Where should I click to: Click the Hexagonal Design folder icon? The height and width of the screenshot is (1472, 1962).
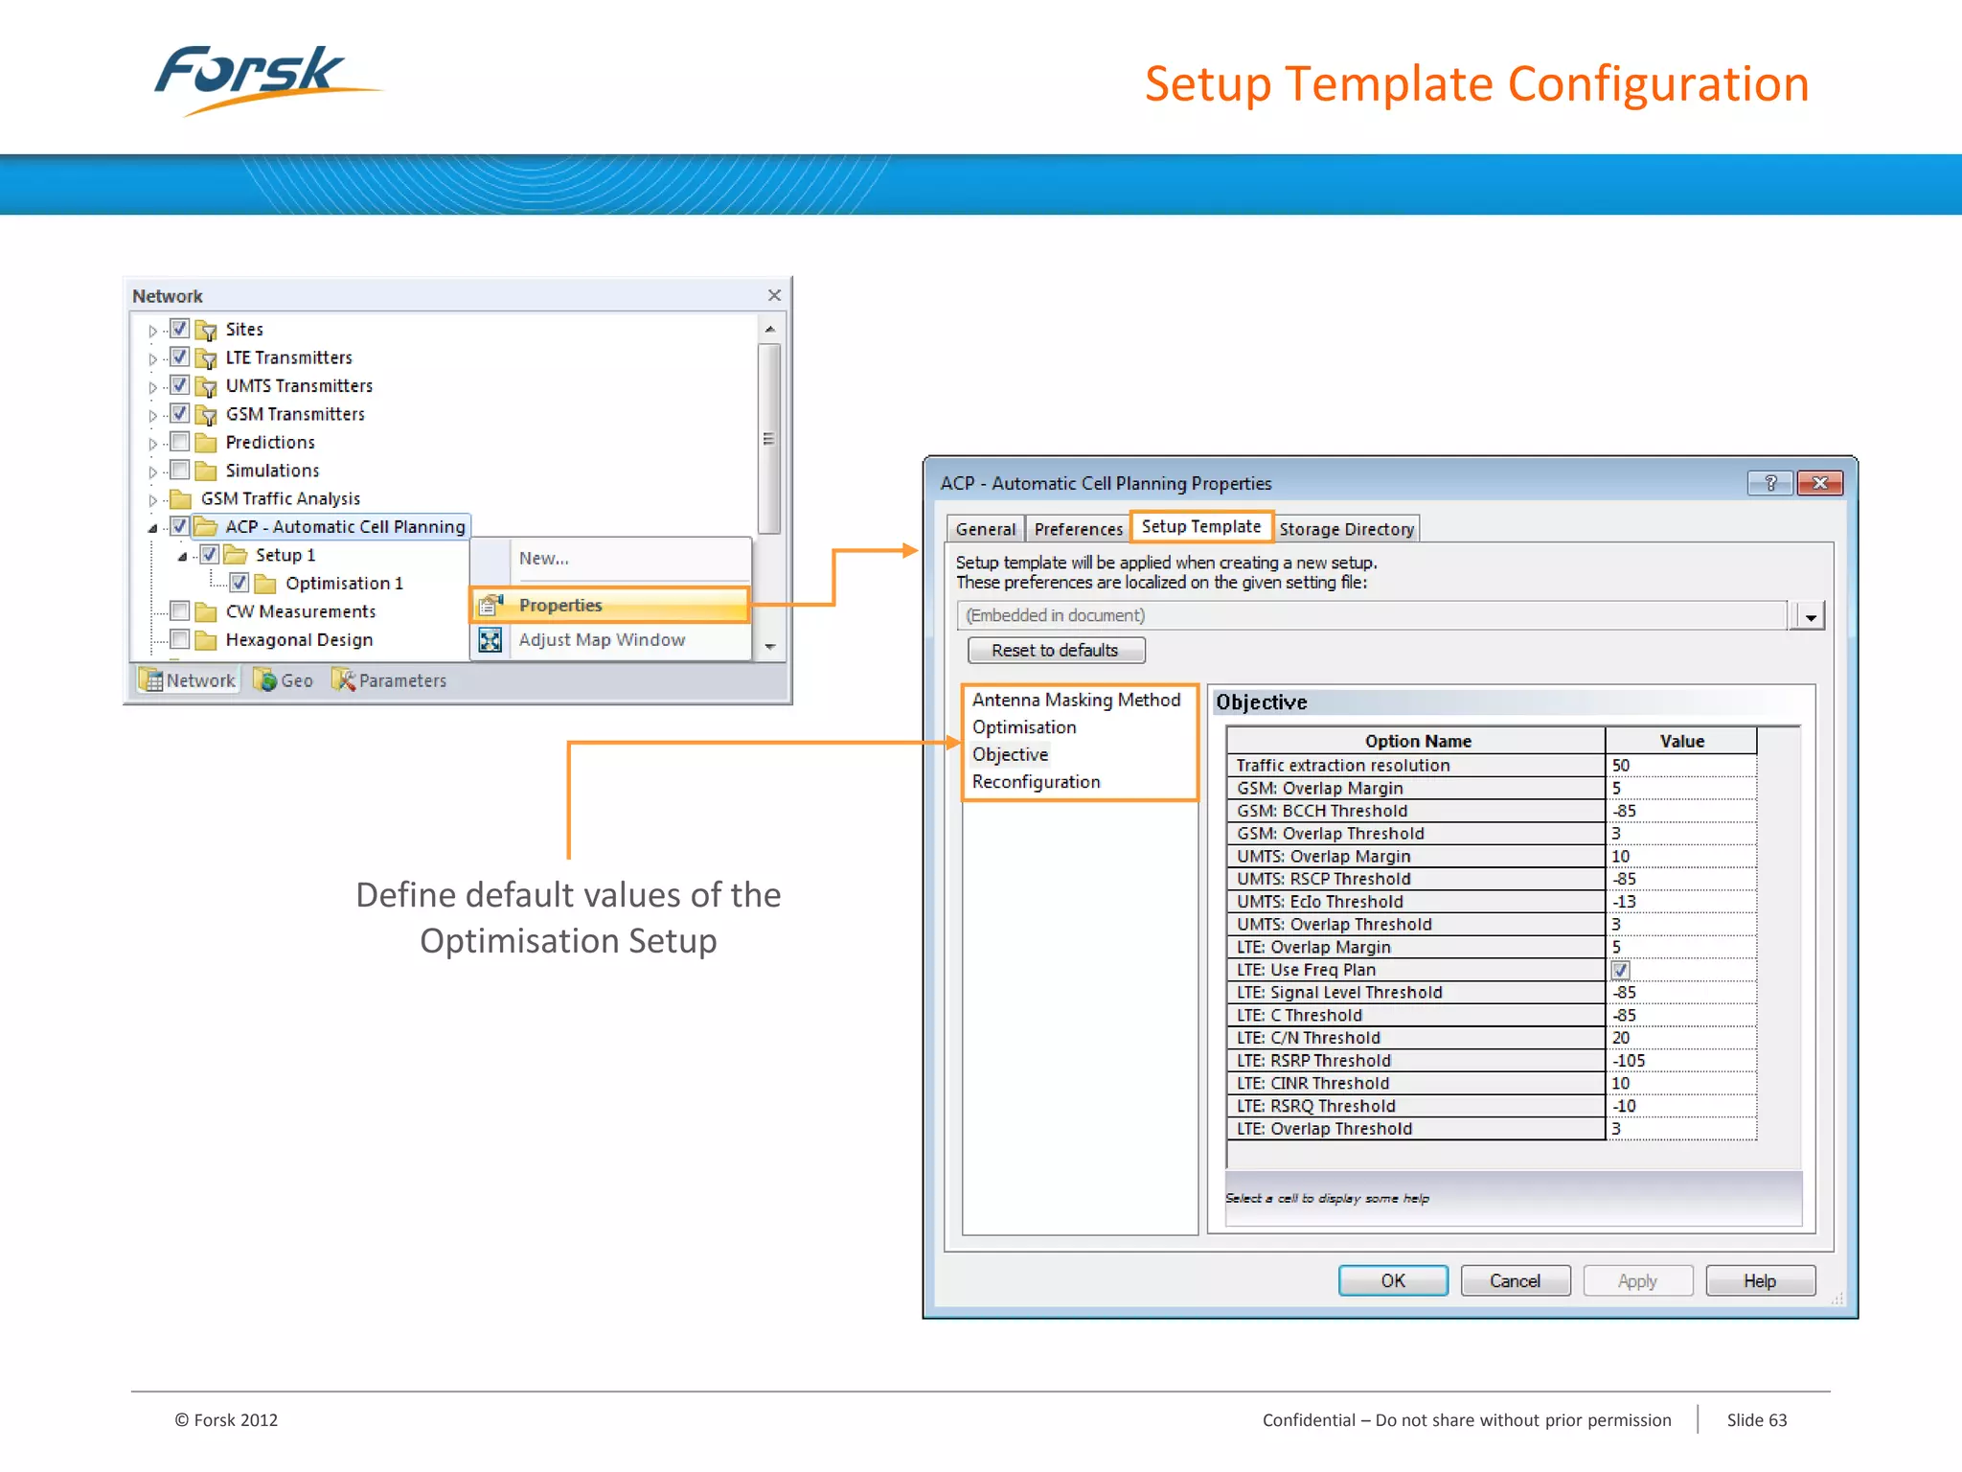coord(206,640)
